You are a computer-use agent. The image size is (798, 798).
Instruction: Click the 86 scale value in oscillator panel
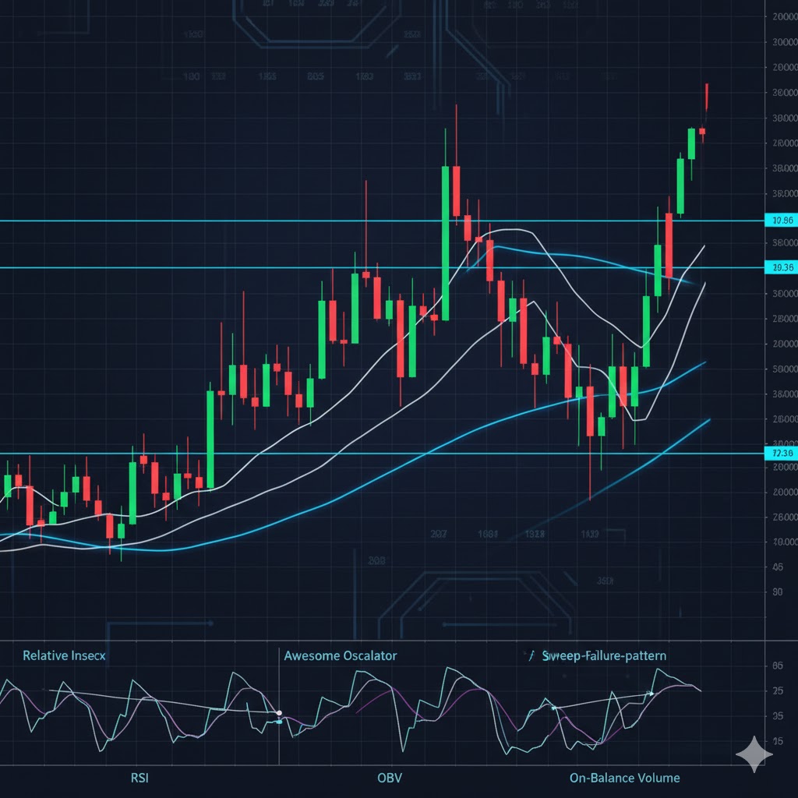click(x=776, y=666)
